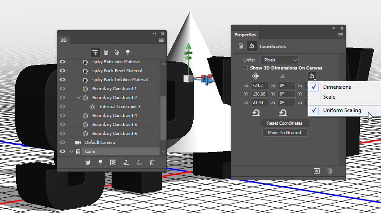The image size is (381, 213).
Task: Open Properties panel options menu
Action: [340, 35]
